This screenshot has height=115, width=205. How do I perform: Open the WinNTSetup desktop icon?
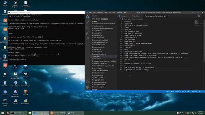(x=26, y=84)
